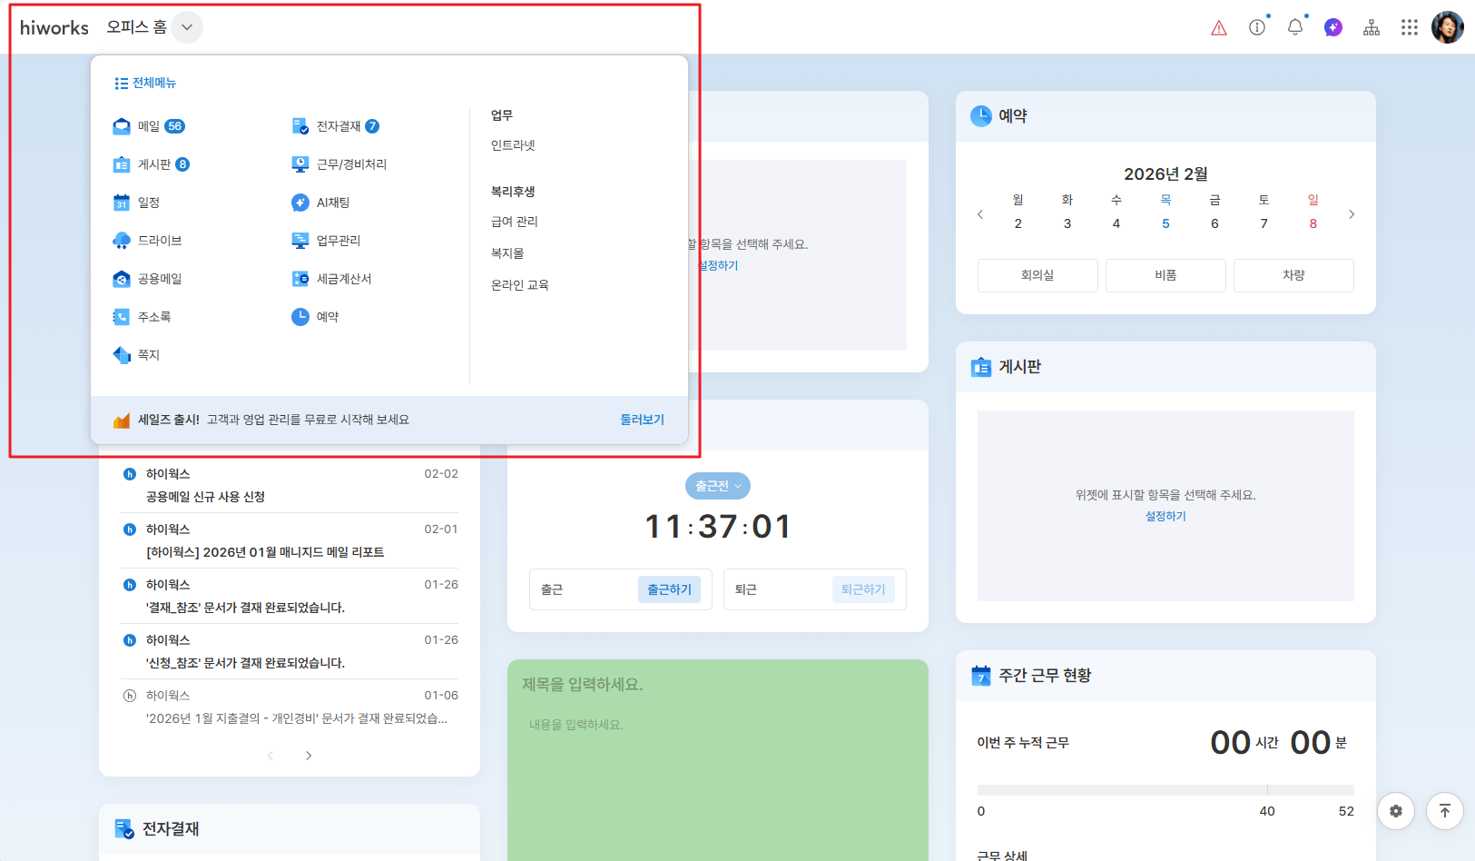Click the purple AI assistant icon
1475x861 pixels.
(x=1333, y=27)
